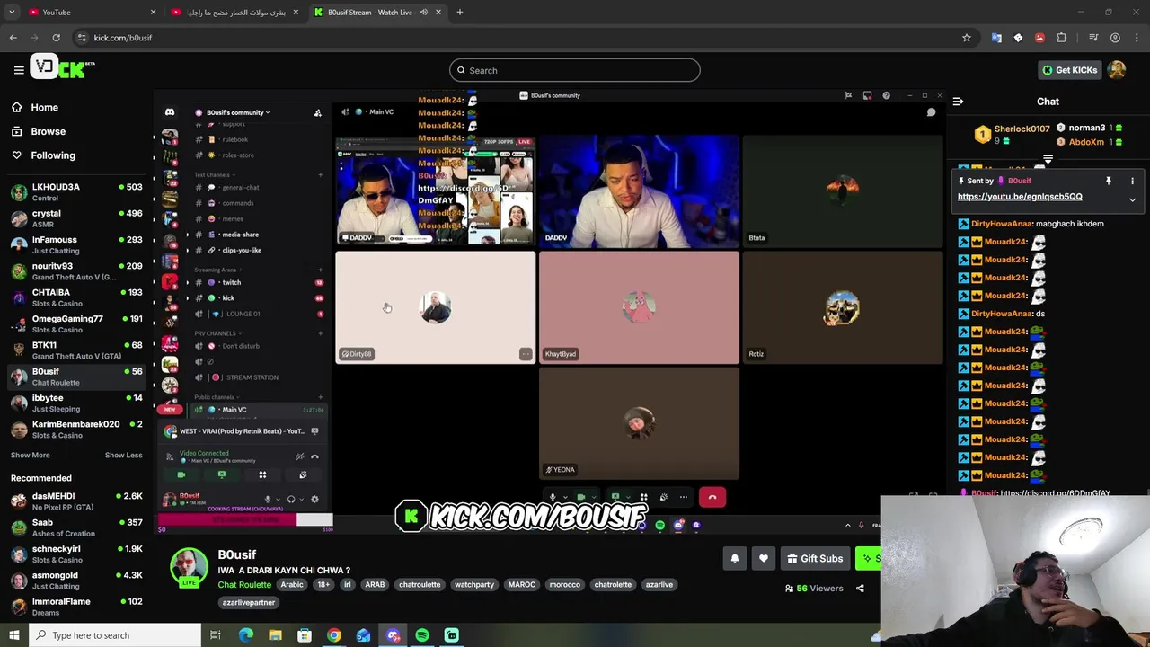Viewport: 1150px width, 647px height.
Task: Open Discord user settings gear in stream
Action: (x=314, y=500)
